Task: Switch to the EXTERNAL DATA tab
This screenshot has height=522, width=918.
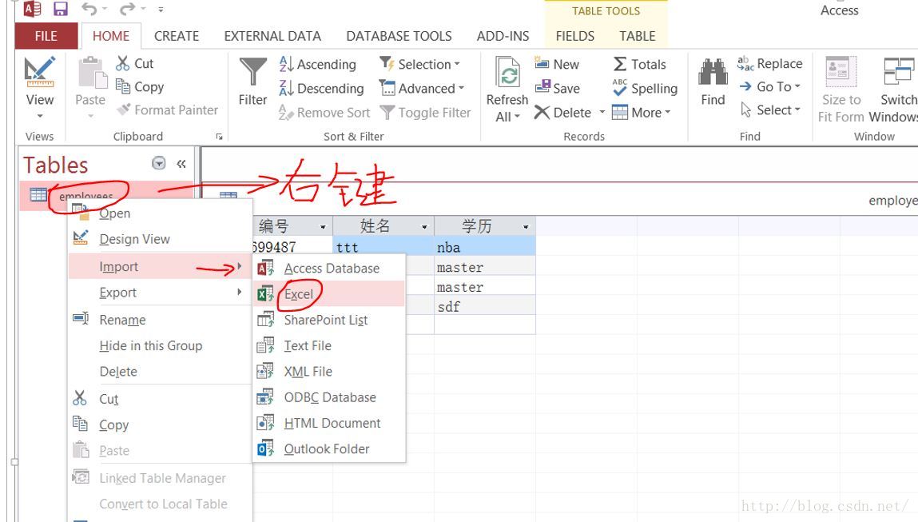Action: pos(272,36)
